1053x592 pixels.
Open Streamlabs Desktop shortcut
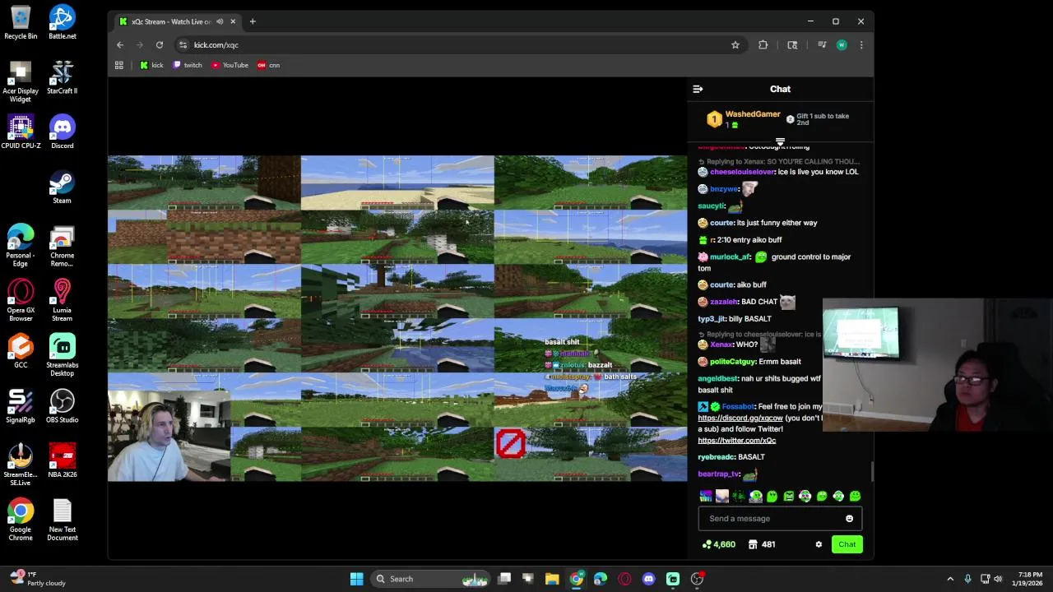(x=63, y=355)
